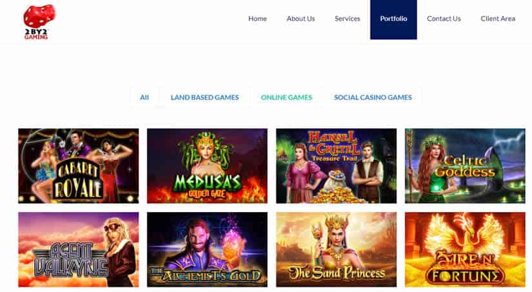
Task: Open the Cabaret Royale game thumbnail
Action: pyautogui.click(x=79, y=166)
